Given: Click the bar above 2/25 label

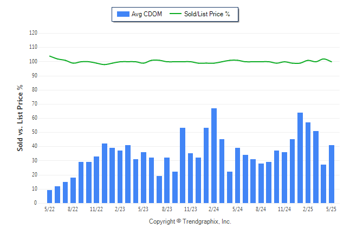Looking at the screenshot, I should pyautogui.click(x=308, y=162).
